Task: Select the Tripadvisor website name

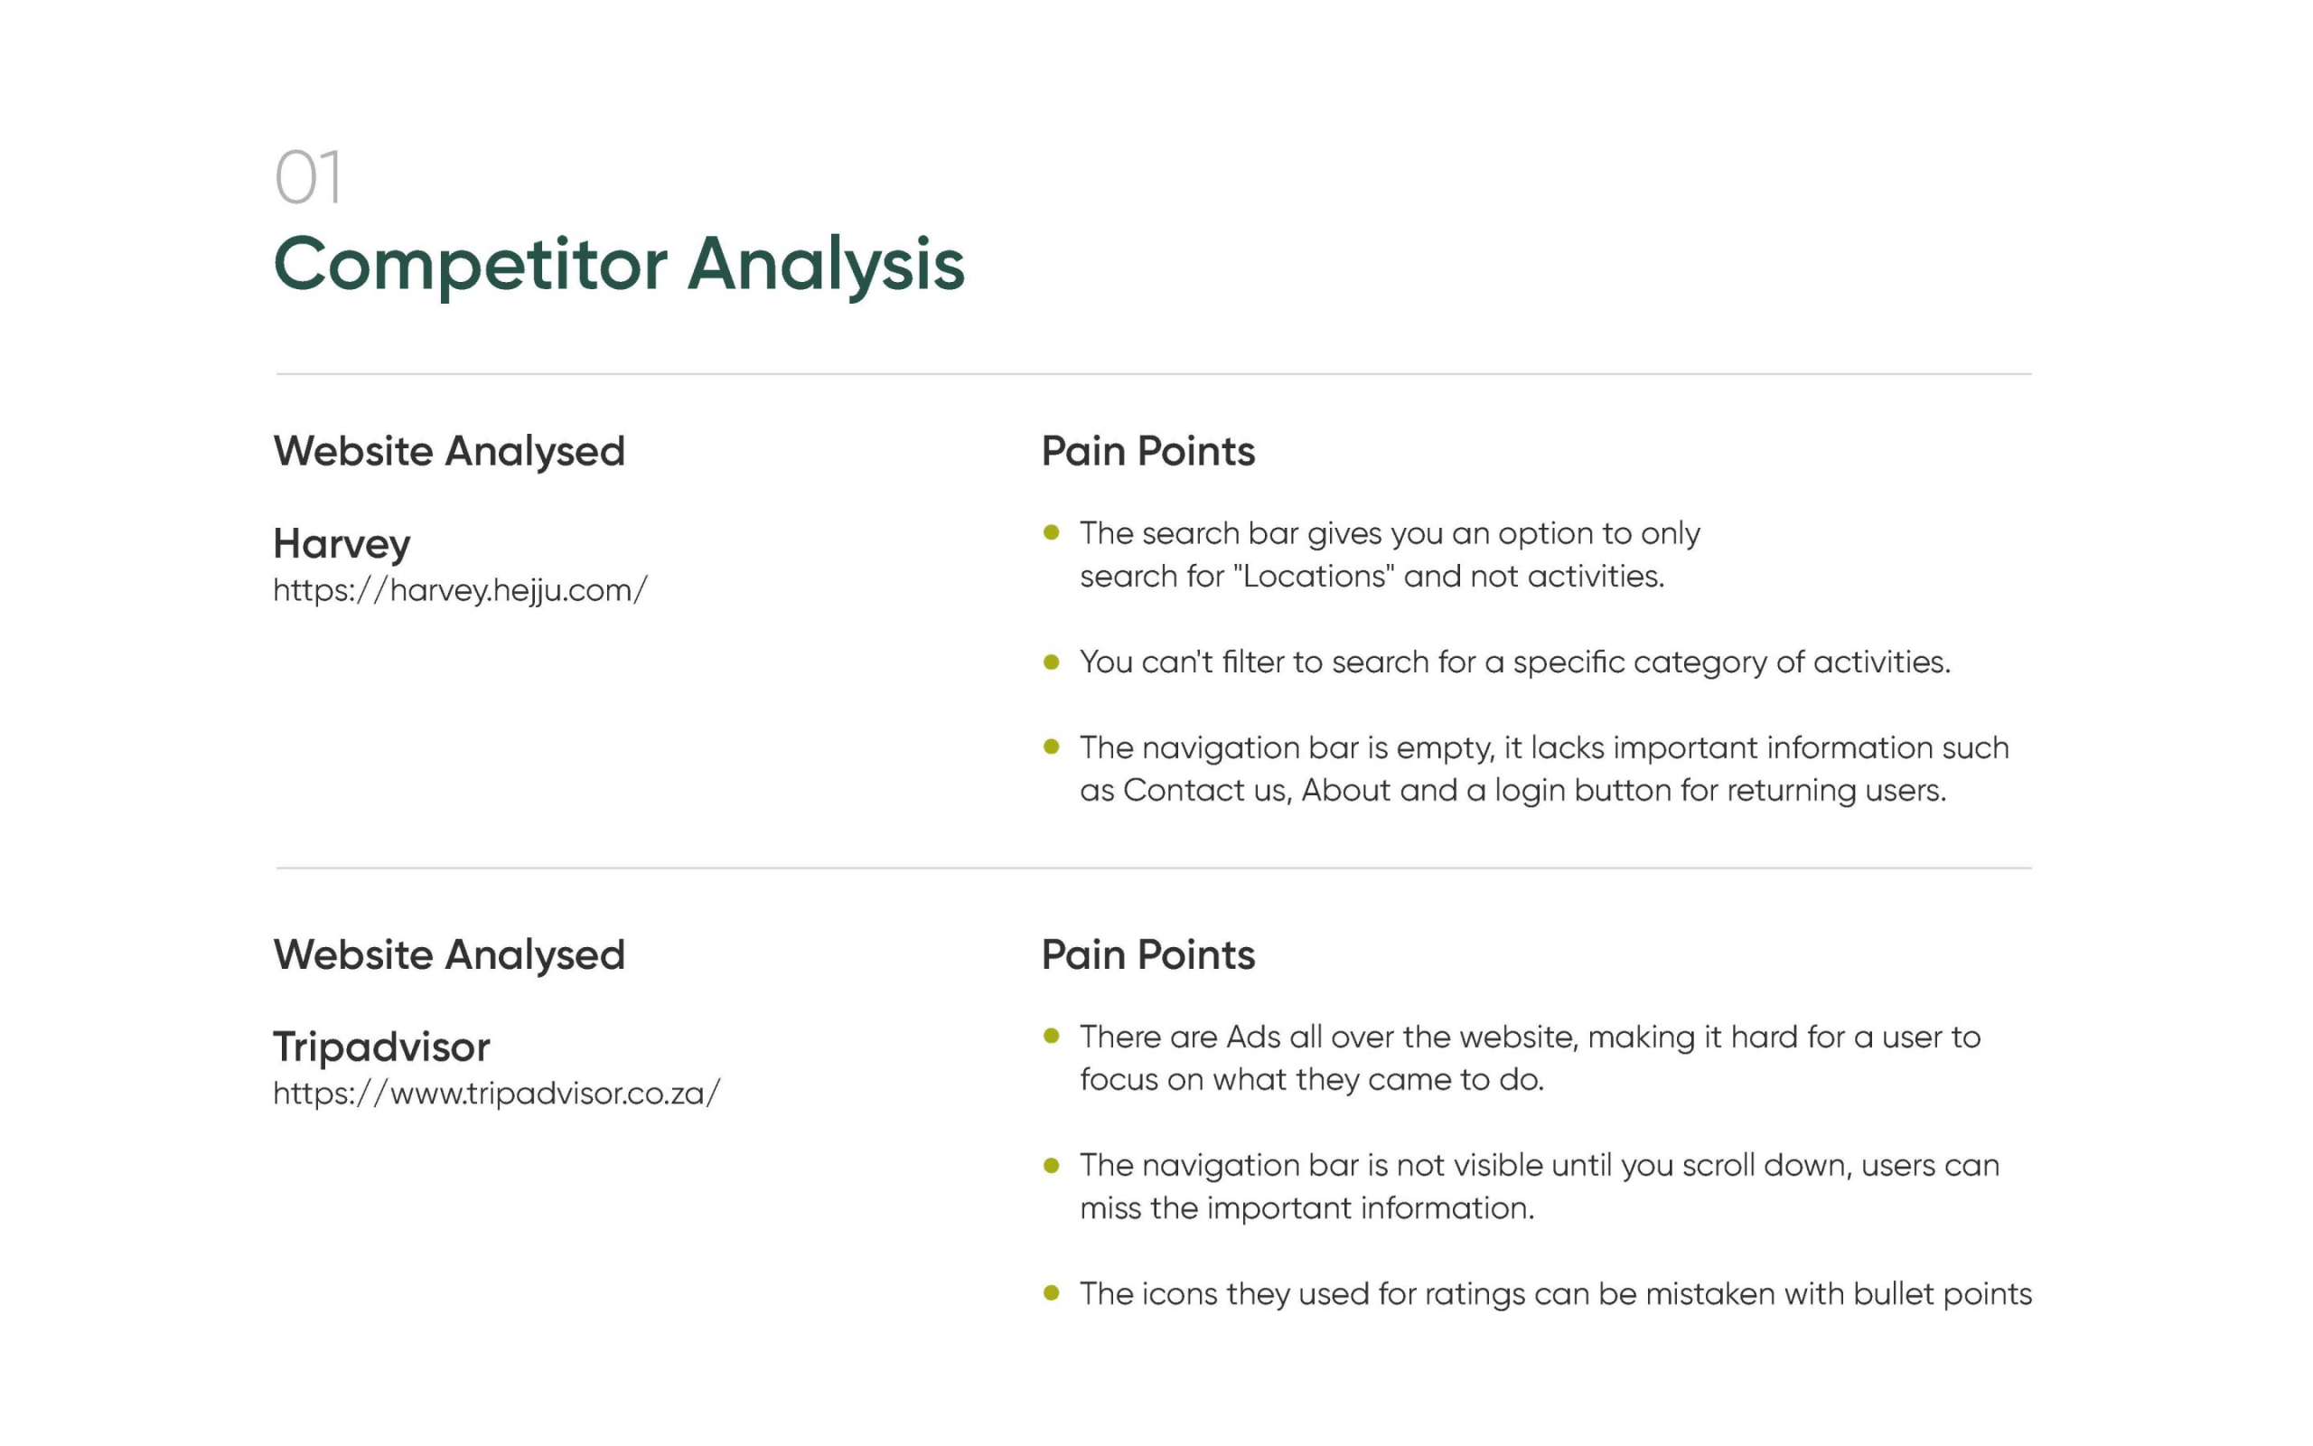Action: [x=381, y=1047]
